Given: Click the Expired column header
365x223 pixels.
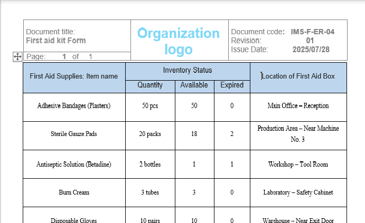Looking at the screenshot, I should [232, 85].
